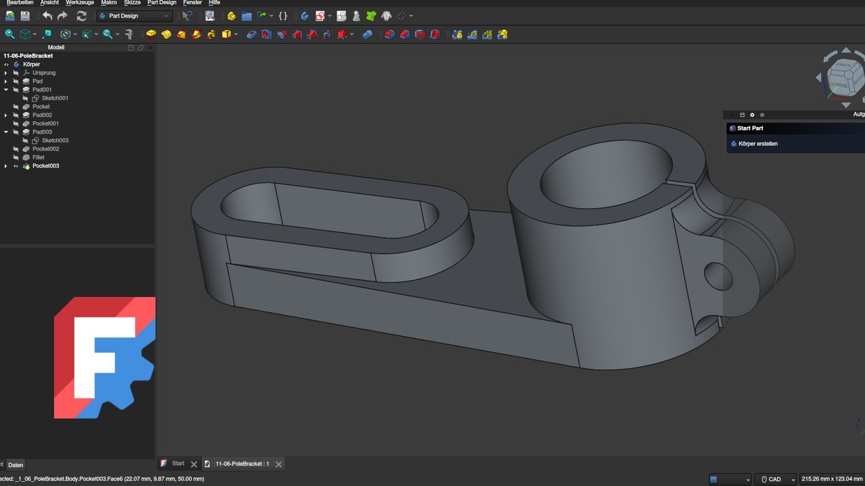
Task: Collapse the Pad001 tree node
Action: point(6,90)
